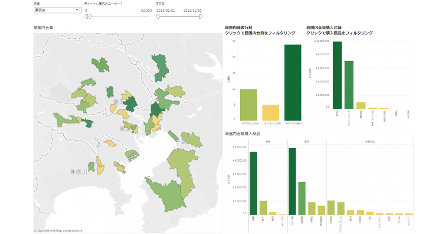Click the distance range slider handle
Screen dimensions: 447x234
coord(87,17)
